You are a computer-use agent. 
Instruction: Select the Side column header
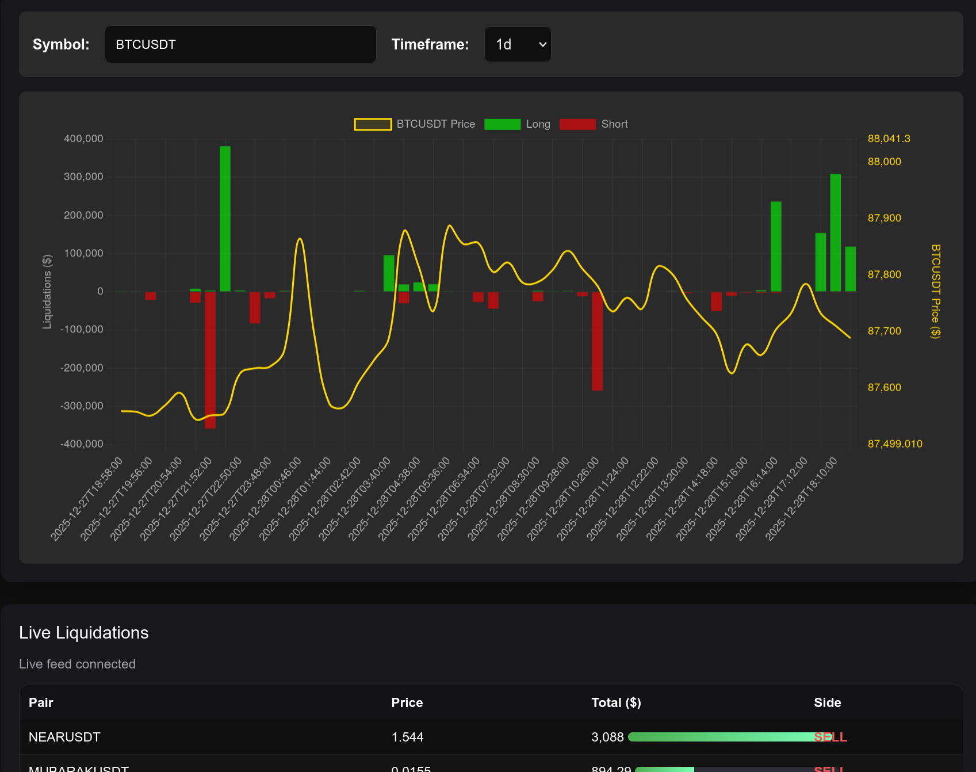coord(828,702)
